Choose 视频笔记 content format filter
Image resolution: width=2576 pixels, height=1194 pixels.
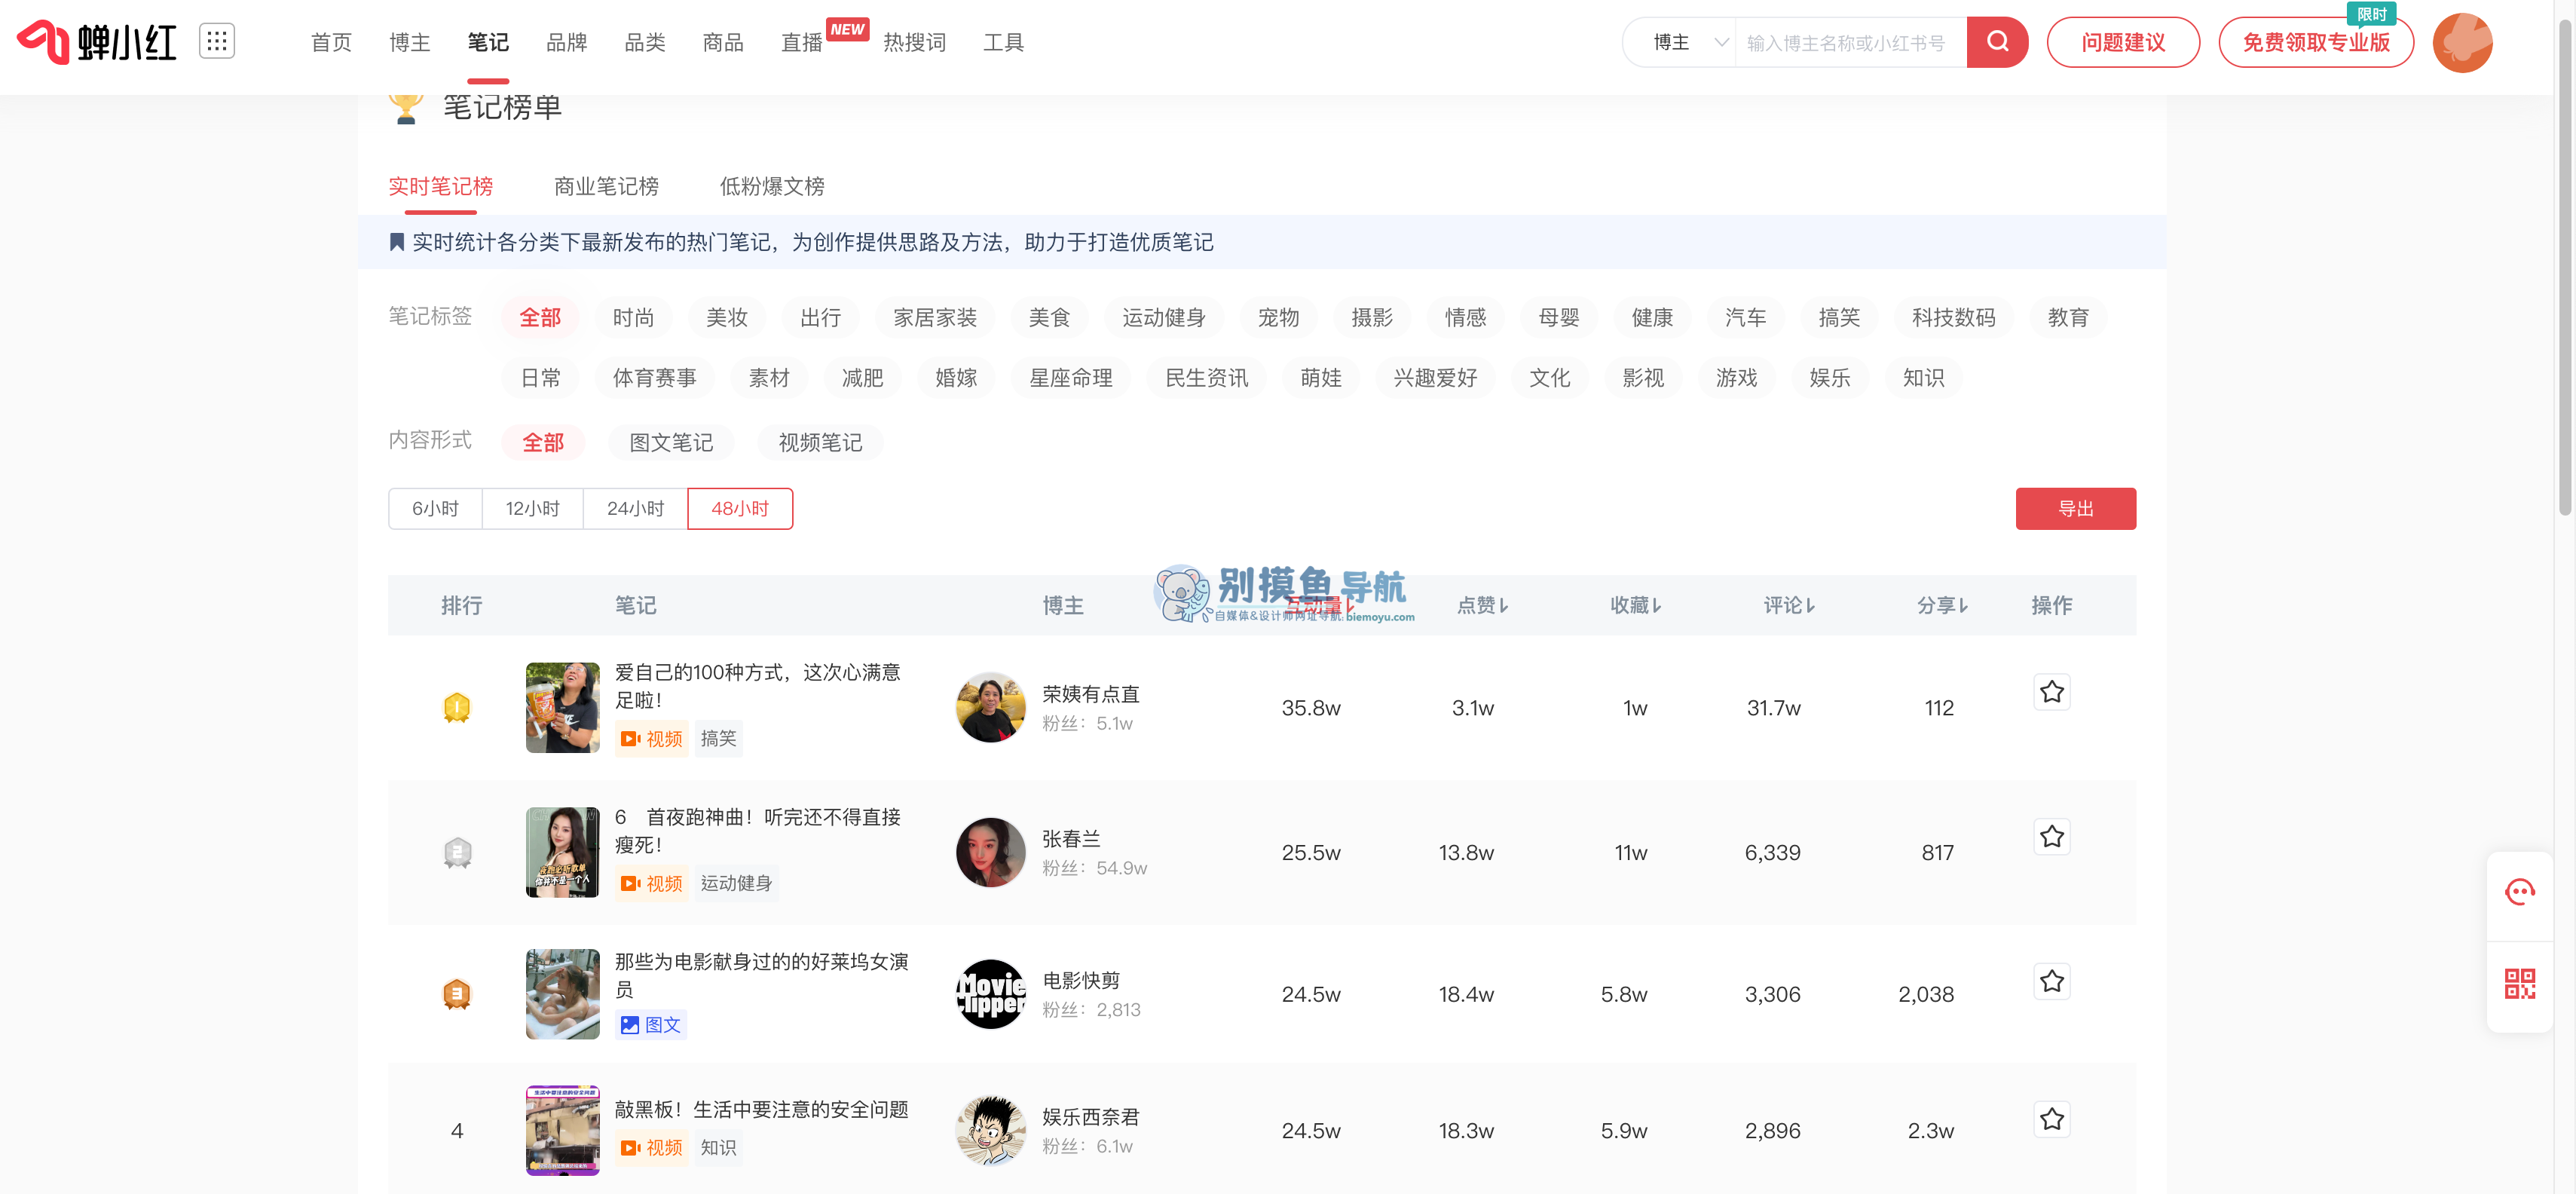pos(819,443)
